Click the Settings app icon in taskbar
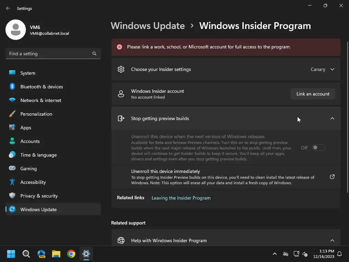This screenshot has height=262, width=349. [86, 254]
